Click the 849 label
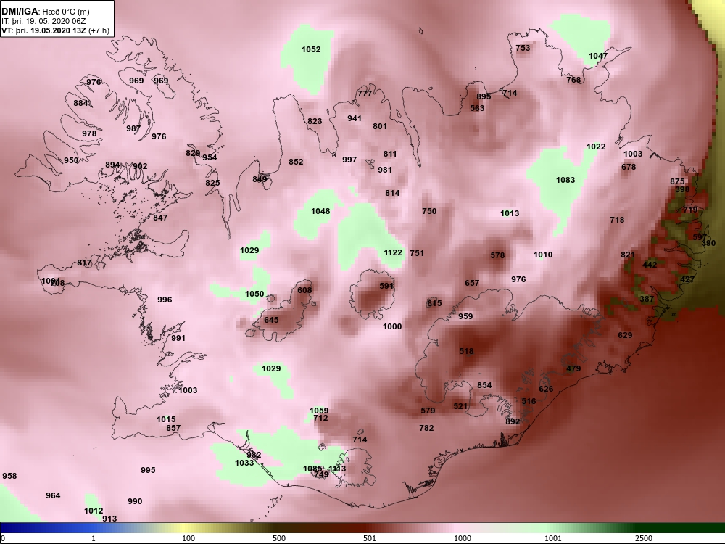725x544 pixels. pos(260,179)
